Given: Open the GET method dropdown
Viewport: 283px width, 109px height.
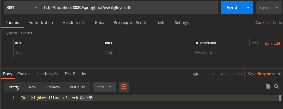Looking at the screenshot, I should [22, 8].
